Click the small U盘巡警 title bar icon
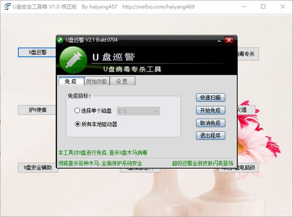 tap(60, 39)
